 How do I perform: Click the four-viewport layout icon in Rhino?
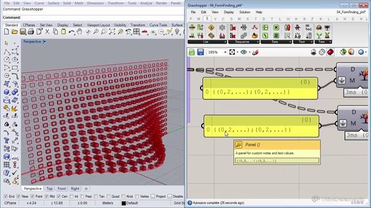coord(137,31)
